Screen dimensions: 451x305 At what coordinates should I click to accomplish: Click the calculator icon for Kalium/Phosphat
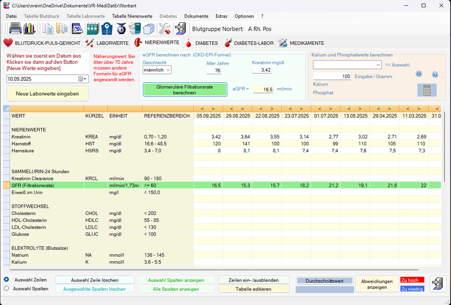tap(427, 90)
